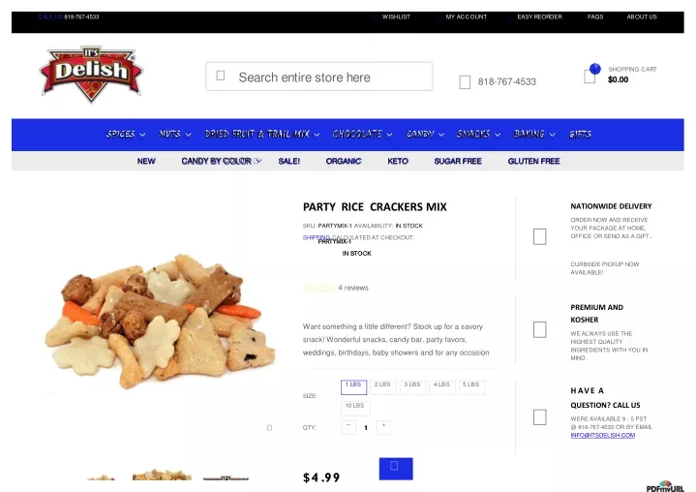Open the Candy By Color dropdown
This screenshot has height=492, width=696.
point(221,161)
